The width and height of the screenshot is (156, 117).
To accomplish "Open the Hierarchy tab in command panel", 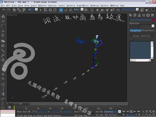I will click(139, 15).
